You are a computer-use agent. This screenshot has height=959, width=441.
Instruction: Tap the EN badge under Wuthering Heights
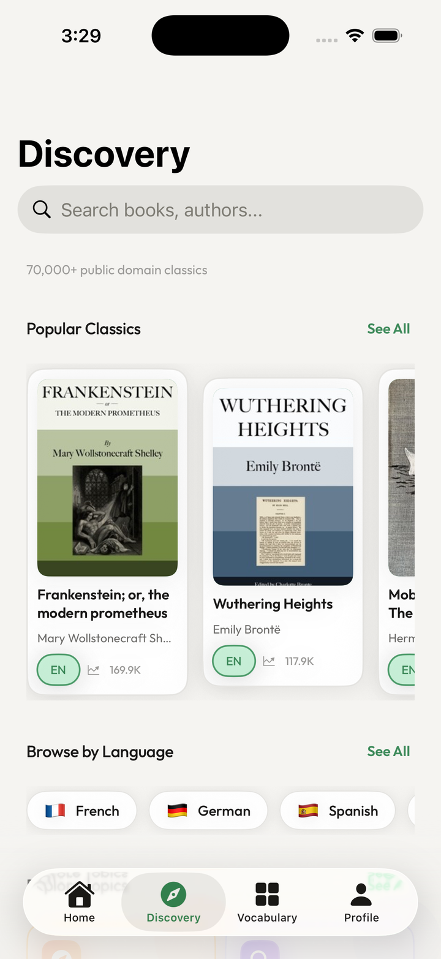pos(234,661)
